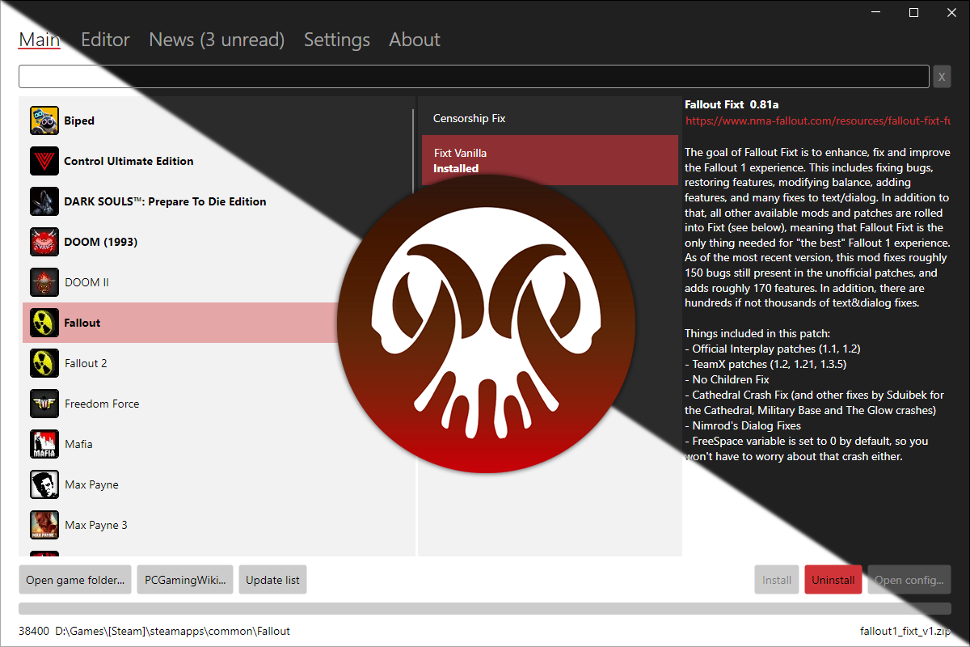Image resolution: width=970 pixels, height=647 pixels.
Task: Go to the Settings tab
Action: [337, 40]
